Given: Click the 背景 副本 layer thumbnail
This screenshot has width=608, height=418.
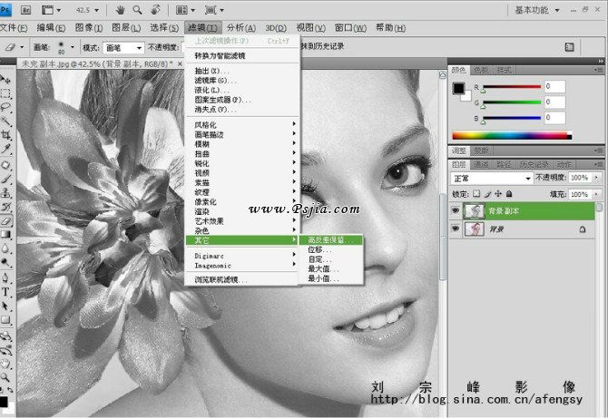Looking at the screenshot, I should 475,210.
